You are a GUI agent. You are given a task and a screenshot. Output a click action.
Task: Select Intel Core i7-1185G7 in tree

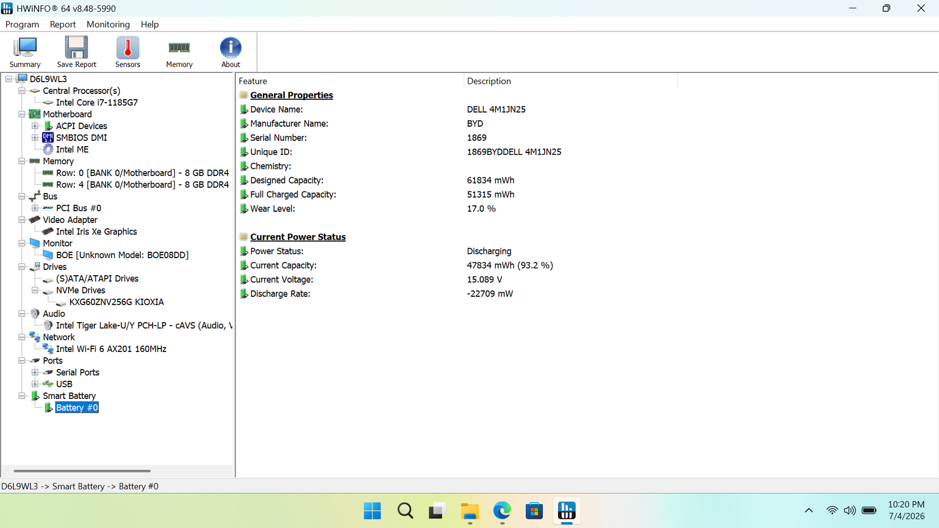point(97,103)
